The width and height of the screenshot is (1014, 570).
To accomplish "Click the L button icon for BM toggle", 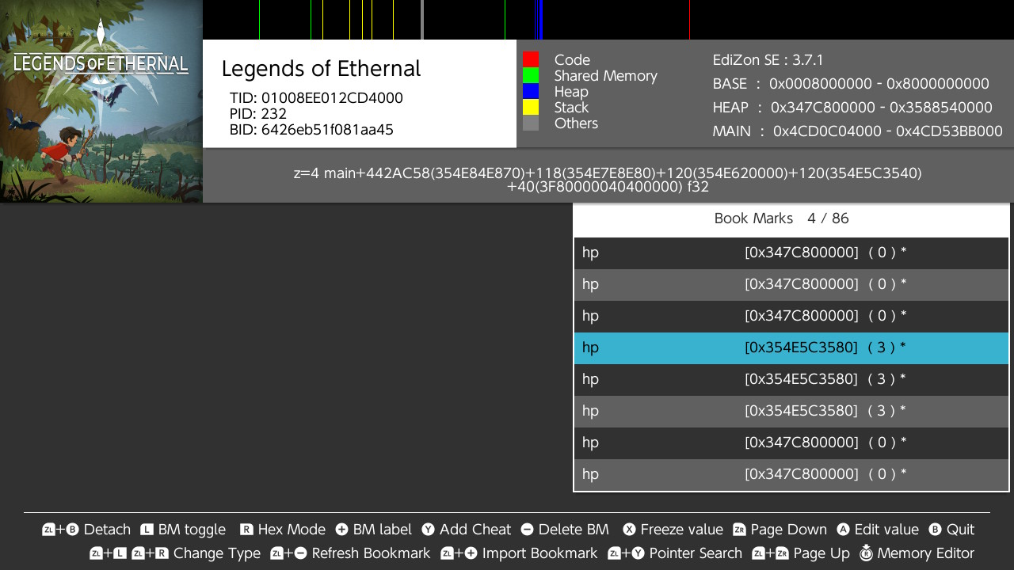I will [x=147, y=530].
